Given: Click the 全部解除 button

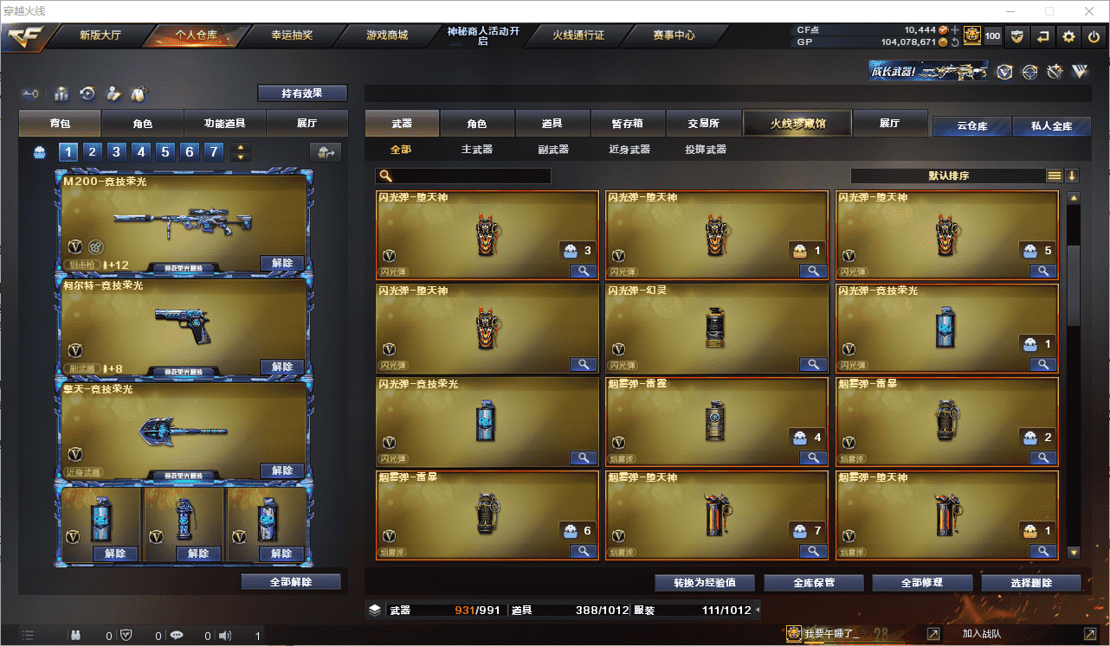Looking at the screenshot, I should [291, 582].
